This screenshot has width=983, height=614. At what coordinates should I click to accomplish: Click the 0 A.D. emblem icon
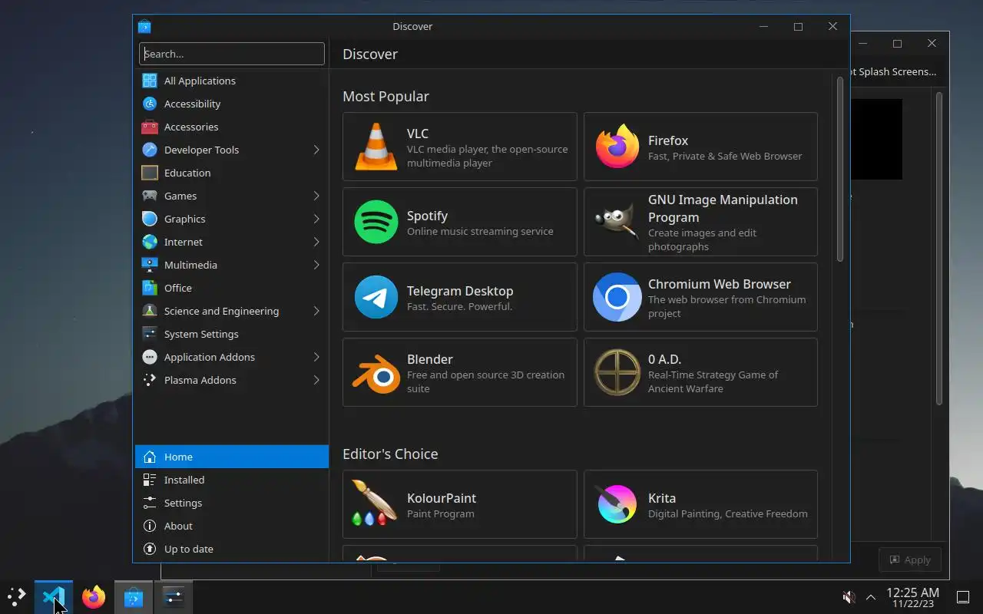[x=617, y=372]
